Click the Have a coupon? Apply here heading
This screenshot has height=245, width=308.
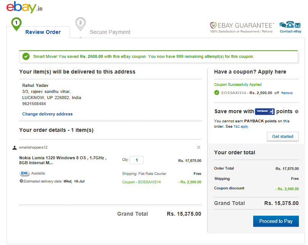click(x=250, y=72)
